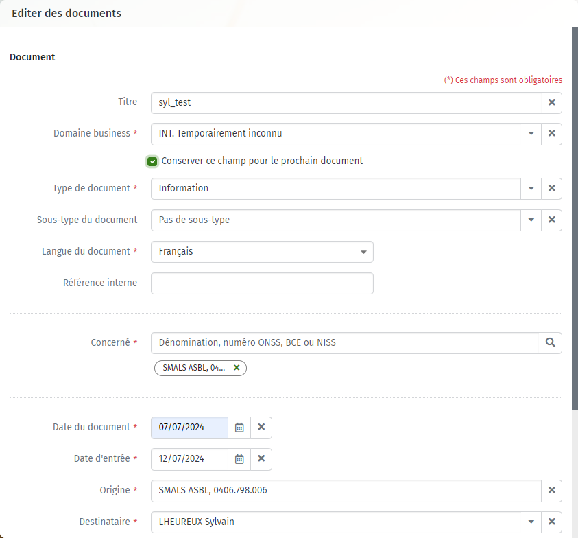Image resolution: width=578 pixels, height=538 pixels.
Task: Open calendar for Date du document
Action: pyautogui.click(x=239, y=428)
